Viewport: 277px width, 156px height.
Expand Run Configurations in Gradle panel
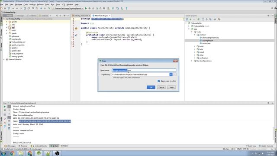[x=192, y=61]
